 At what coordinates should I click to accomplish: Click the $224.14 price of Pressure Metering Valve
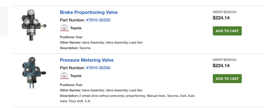coord(221,66)
